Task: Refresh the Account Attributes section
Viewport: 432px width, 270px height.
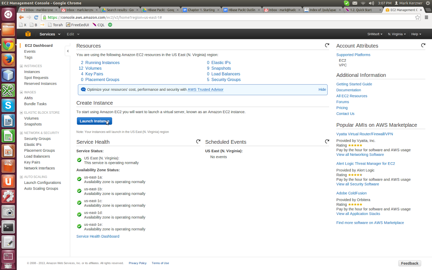Action: pyautogui.click(x=423, y=45)
